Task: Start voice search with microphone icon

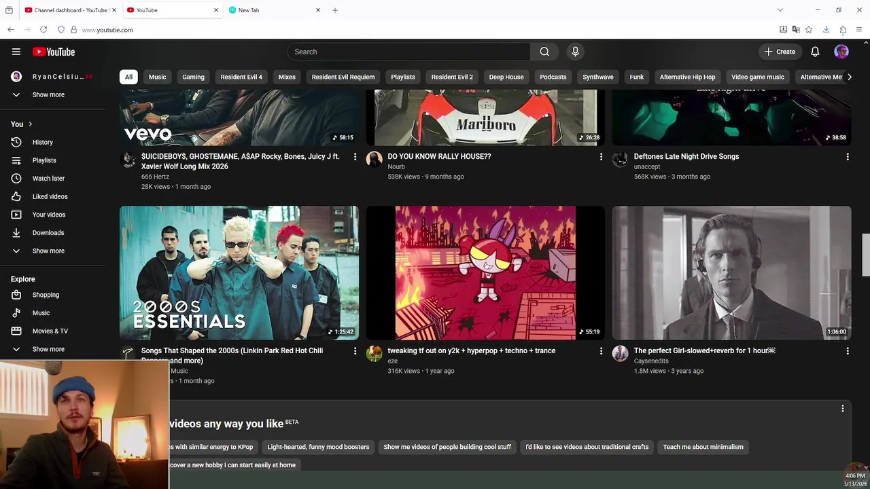Action: [x=575, y=52]
